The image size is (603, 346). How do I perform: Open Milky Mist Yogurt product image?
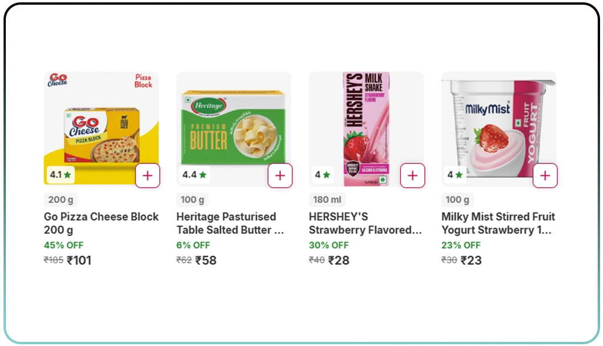coord(498,123)
